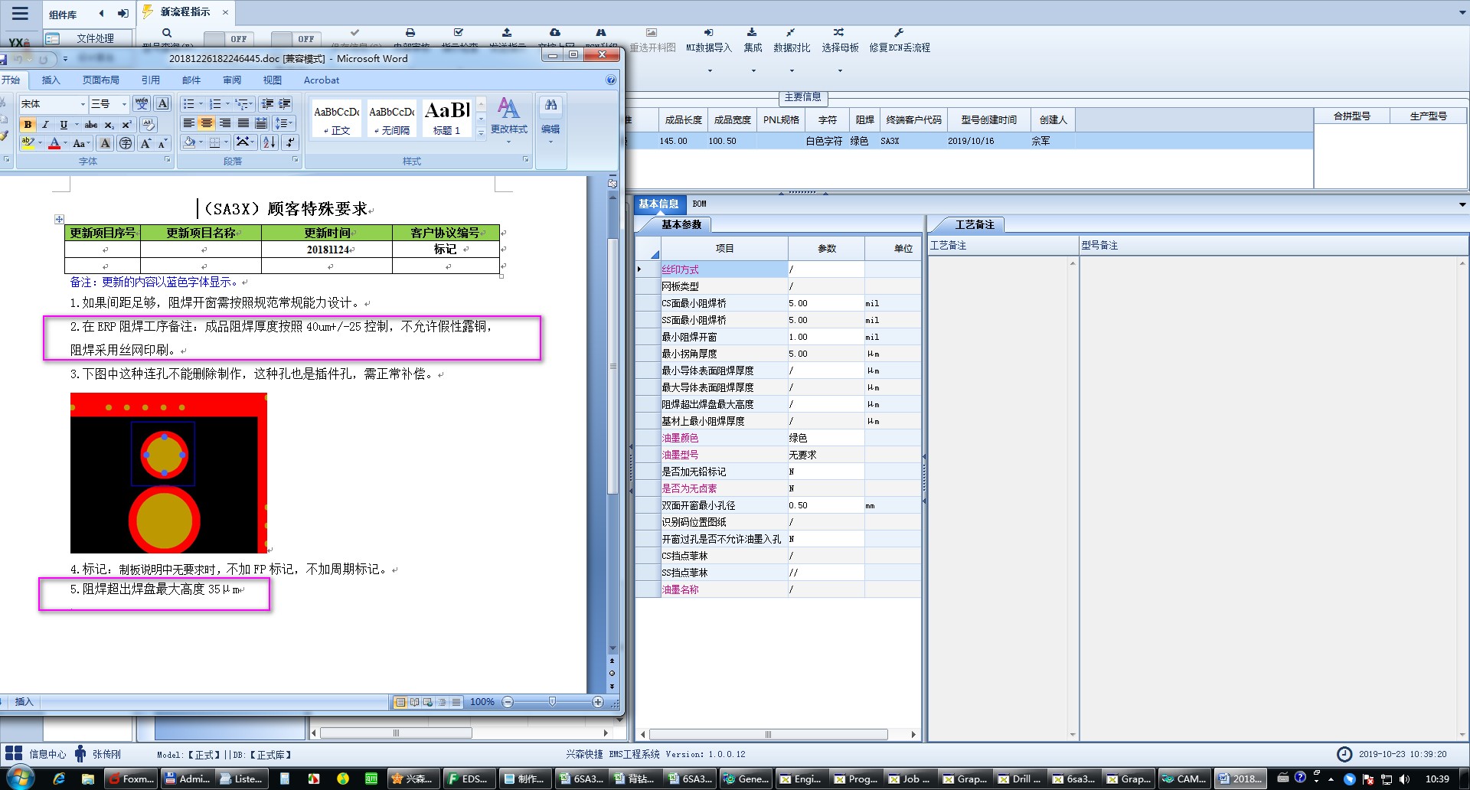Image resolution: width=1470 pixels, height=790 pixels.
Task: Show paragraph marks in Word
Action: coord(289,142)
